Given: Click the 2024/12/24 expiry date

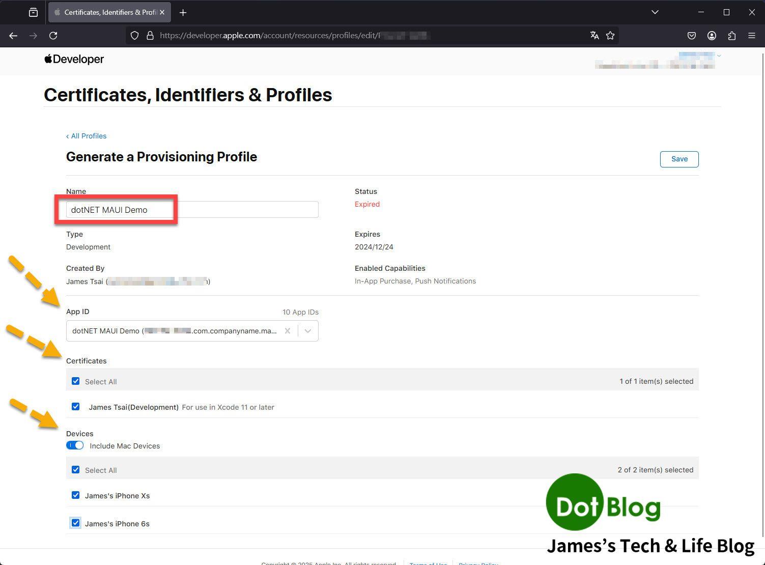Looking at the screenshot, I should point(374,247).
